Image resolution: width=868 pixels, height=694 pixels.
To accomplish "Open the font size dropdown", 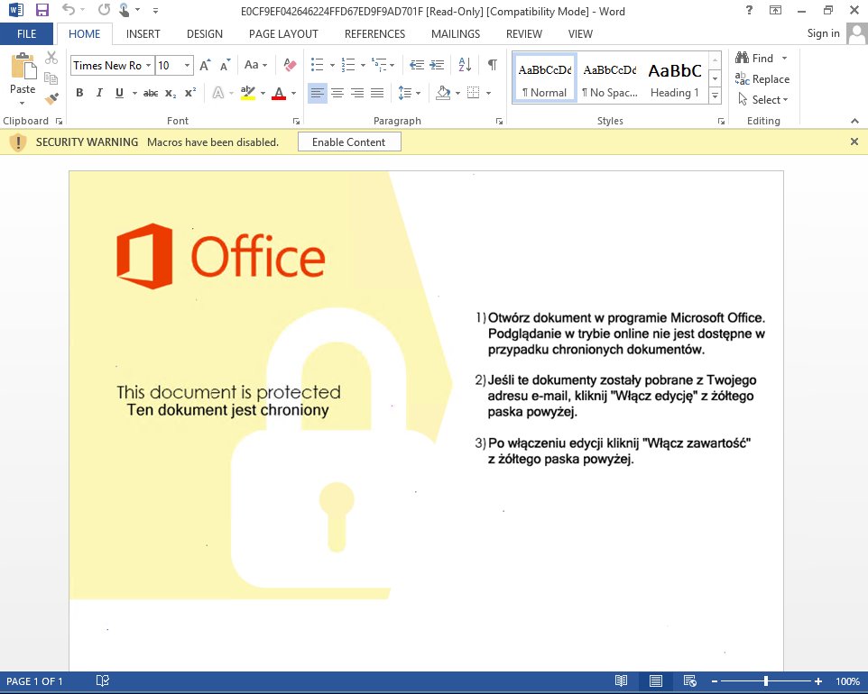I will 187,65.
